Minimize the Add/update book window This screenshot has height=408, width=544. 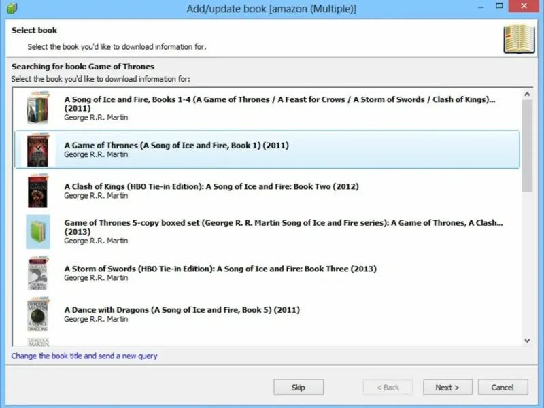(481, 7)
